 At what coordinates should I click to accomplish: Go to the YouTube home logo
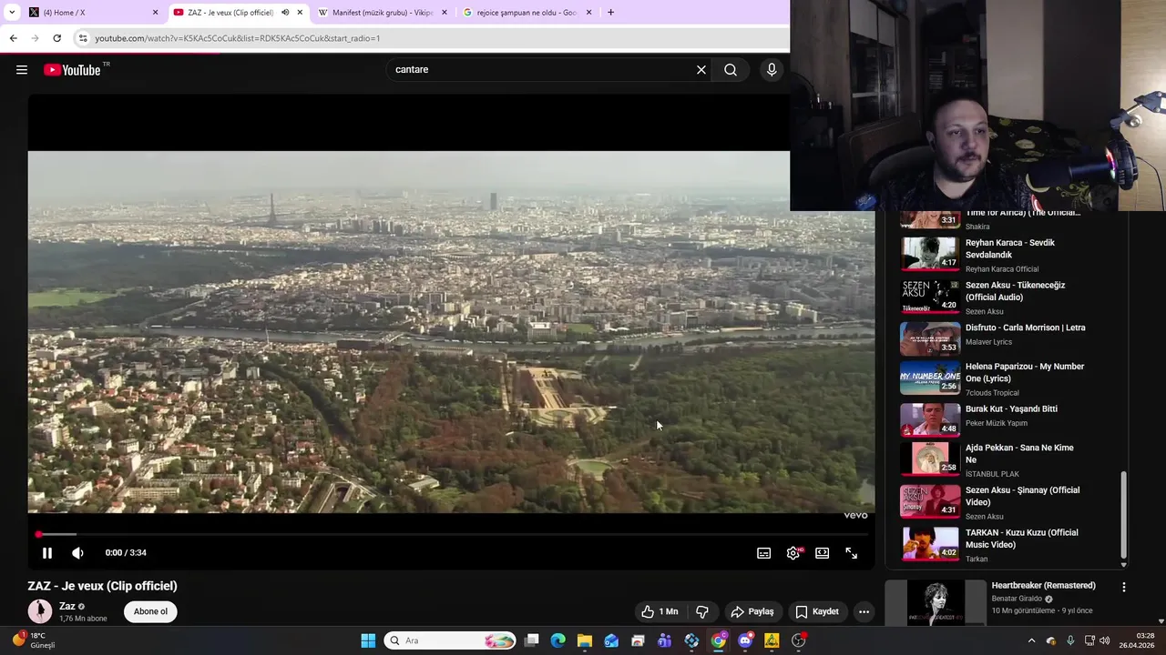[x=72, y=70]
